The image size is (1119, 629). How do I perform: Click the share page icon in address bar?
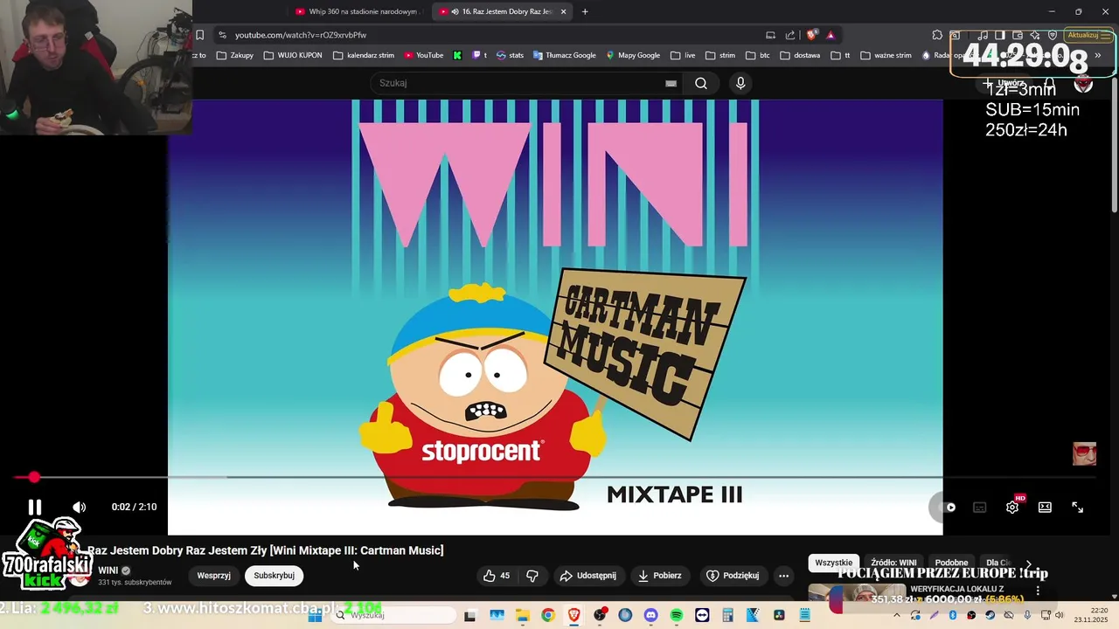(790, 35)
